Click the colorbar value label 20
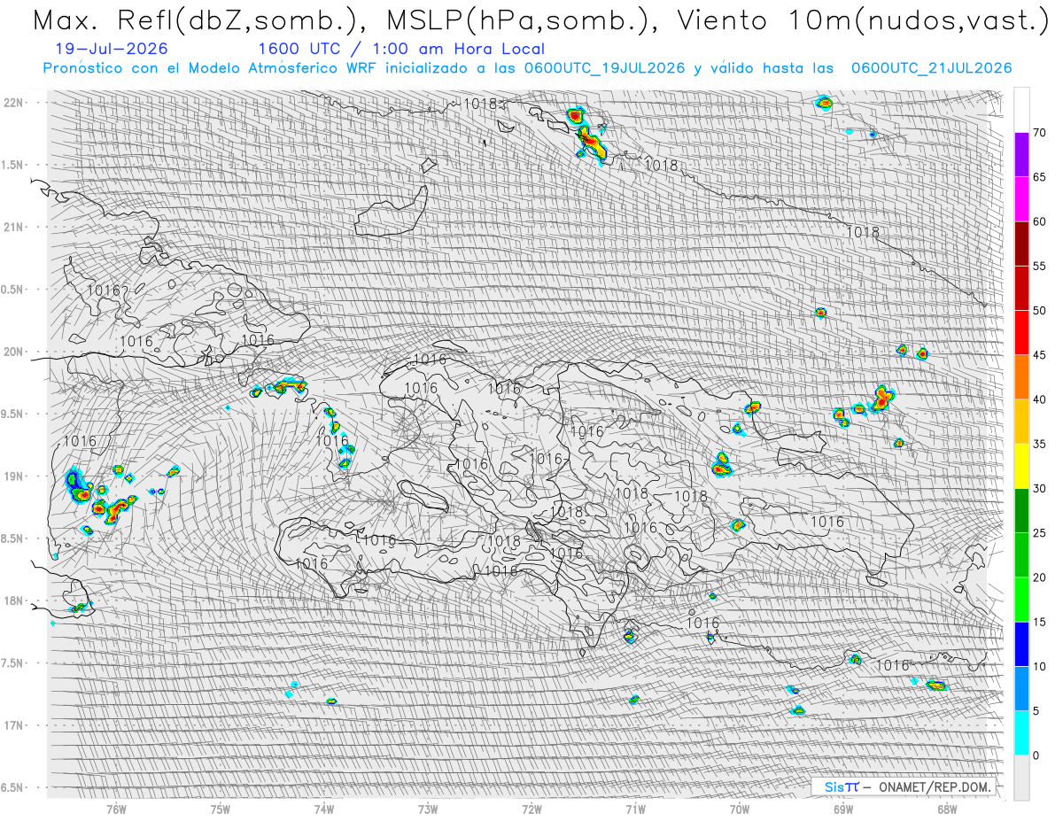 tap(1039, 577)
